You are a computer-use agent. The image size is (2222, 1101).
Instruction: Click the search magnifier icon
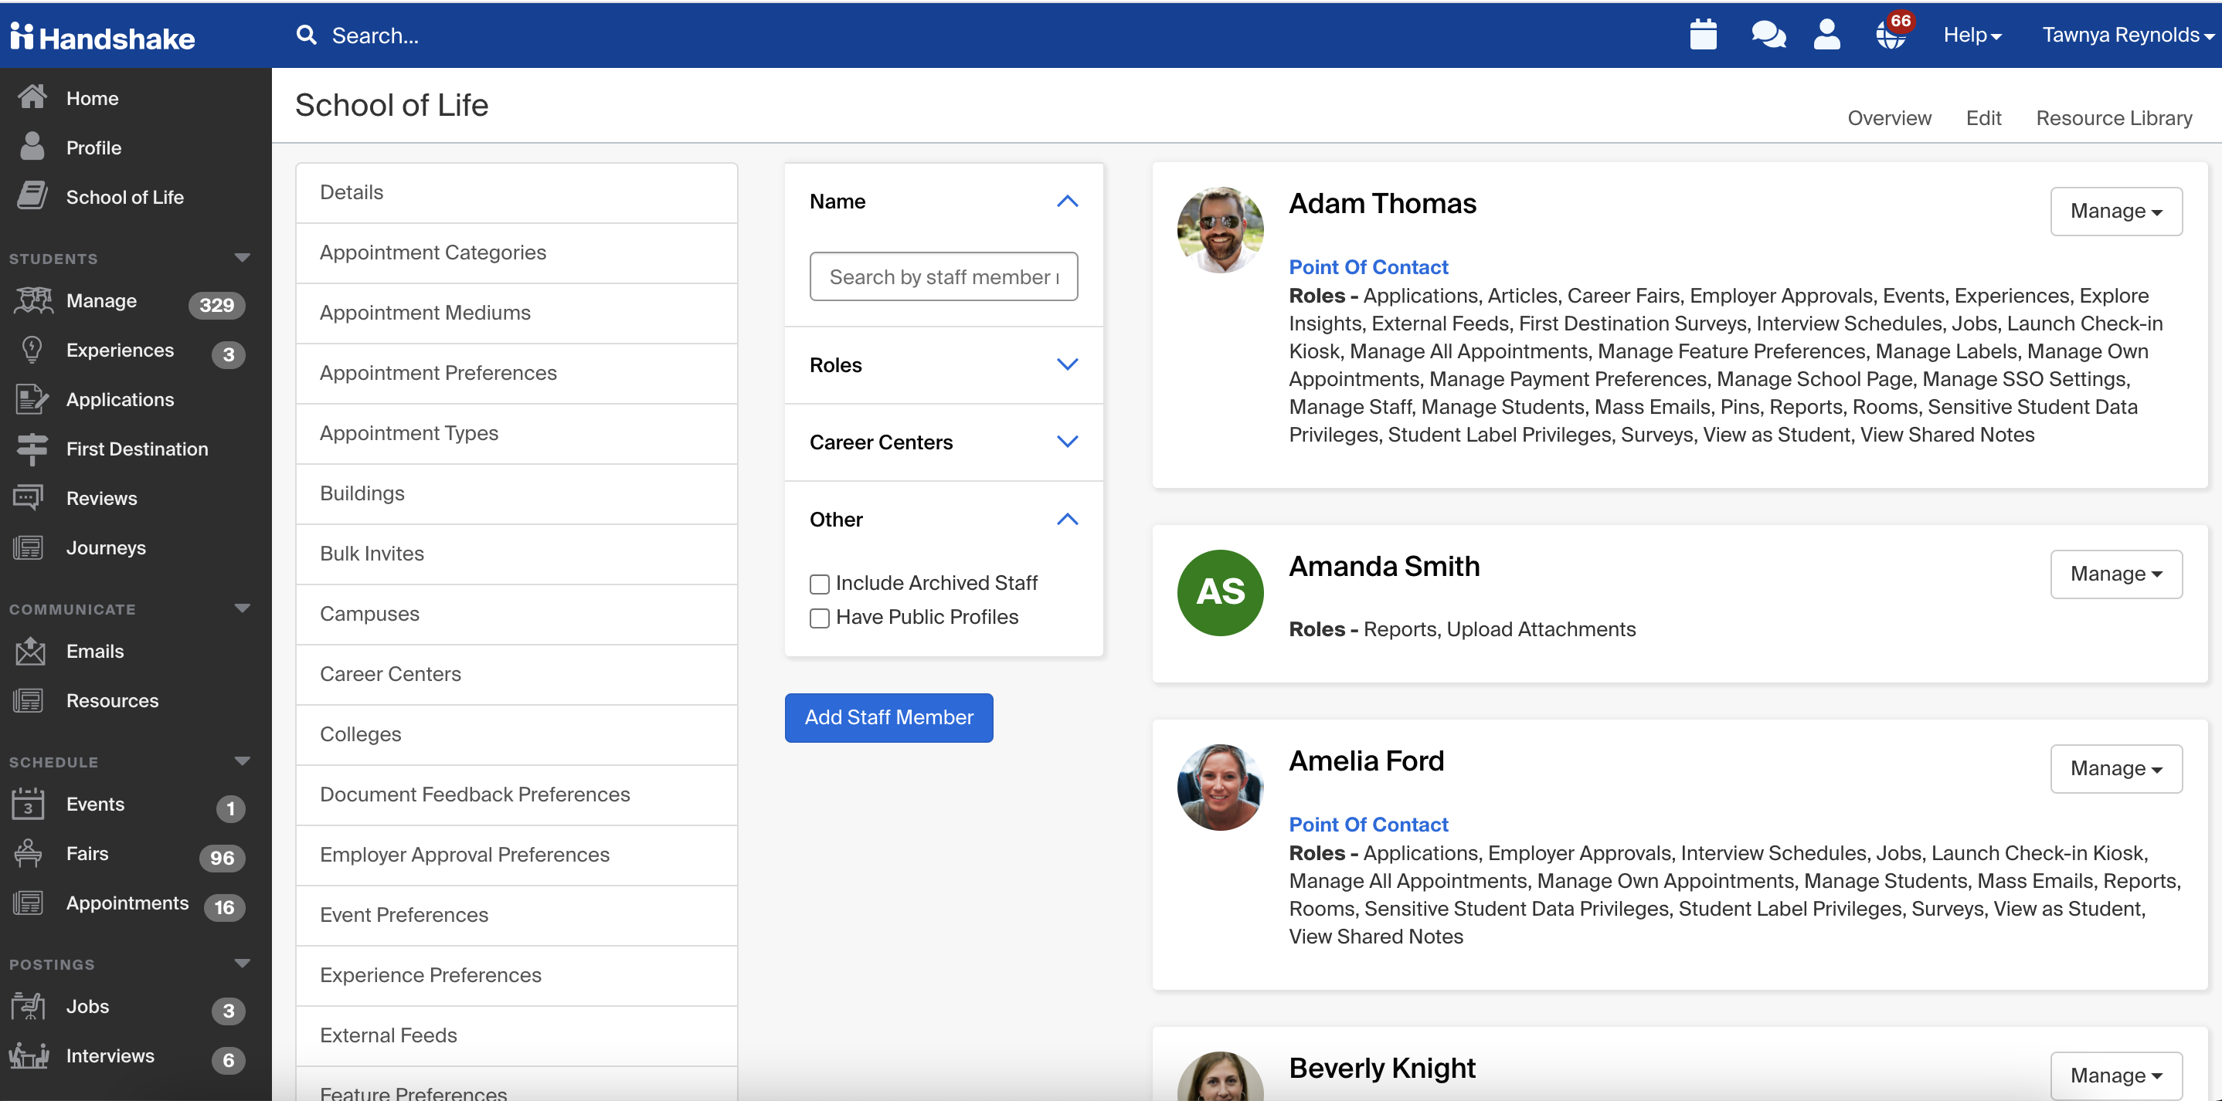[306, 36]
